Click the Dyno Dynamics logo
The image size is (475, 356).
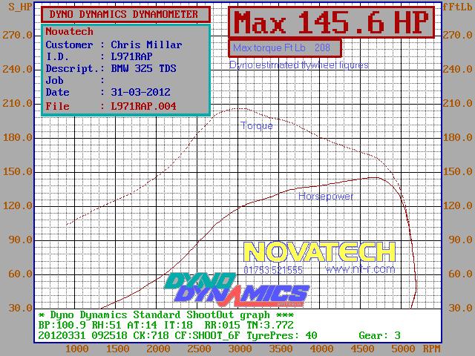tap(237, 289)
